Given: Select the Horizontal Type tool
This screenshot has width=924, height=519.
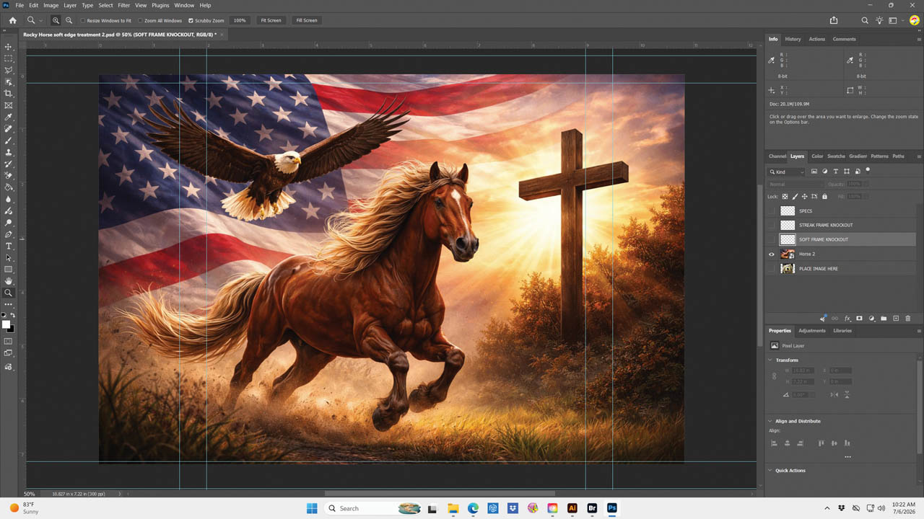Looking at the screenshot, I should (9, 247).
